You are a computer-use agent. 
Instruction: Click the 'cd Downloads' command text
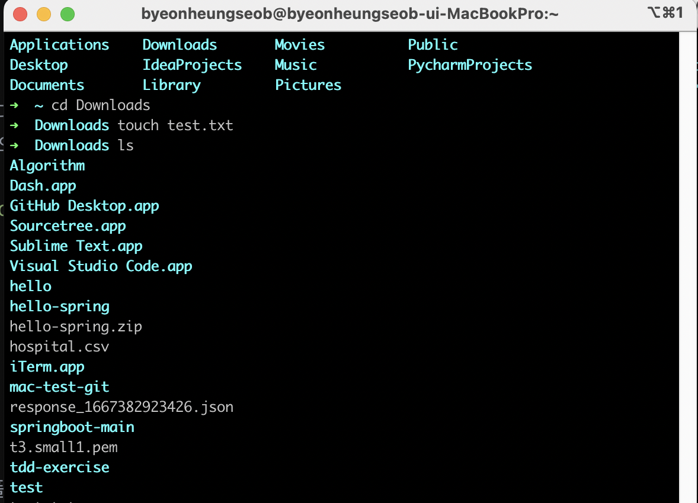(x=101, y=105)
